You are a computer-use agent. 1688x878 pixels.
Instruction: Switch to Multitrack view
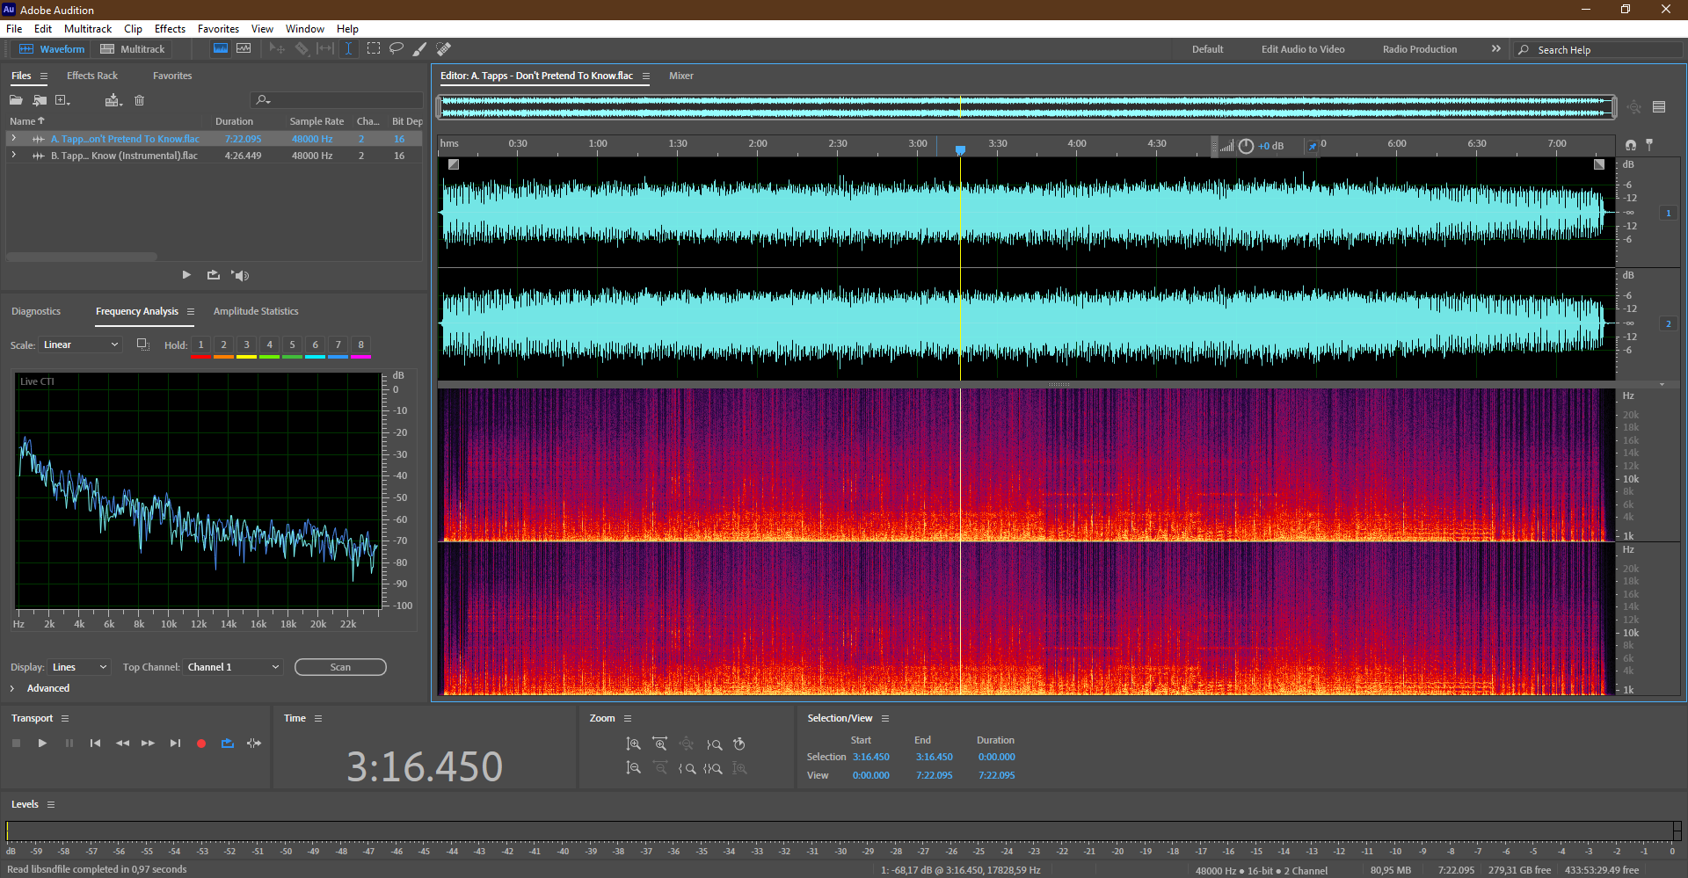133,49
